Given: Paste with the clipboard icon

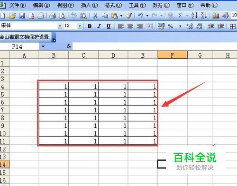Looking at the screenshot, I should pos(115,16).
